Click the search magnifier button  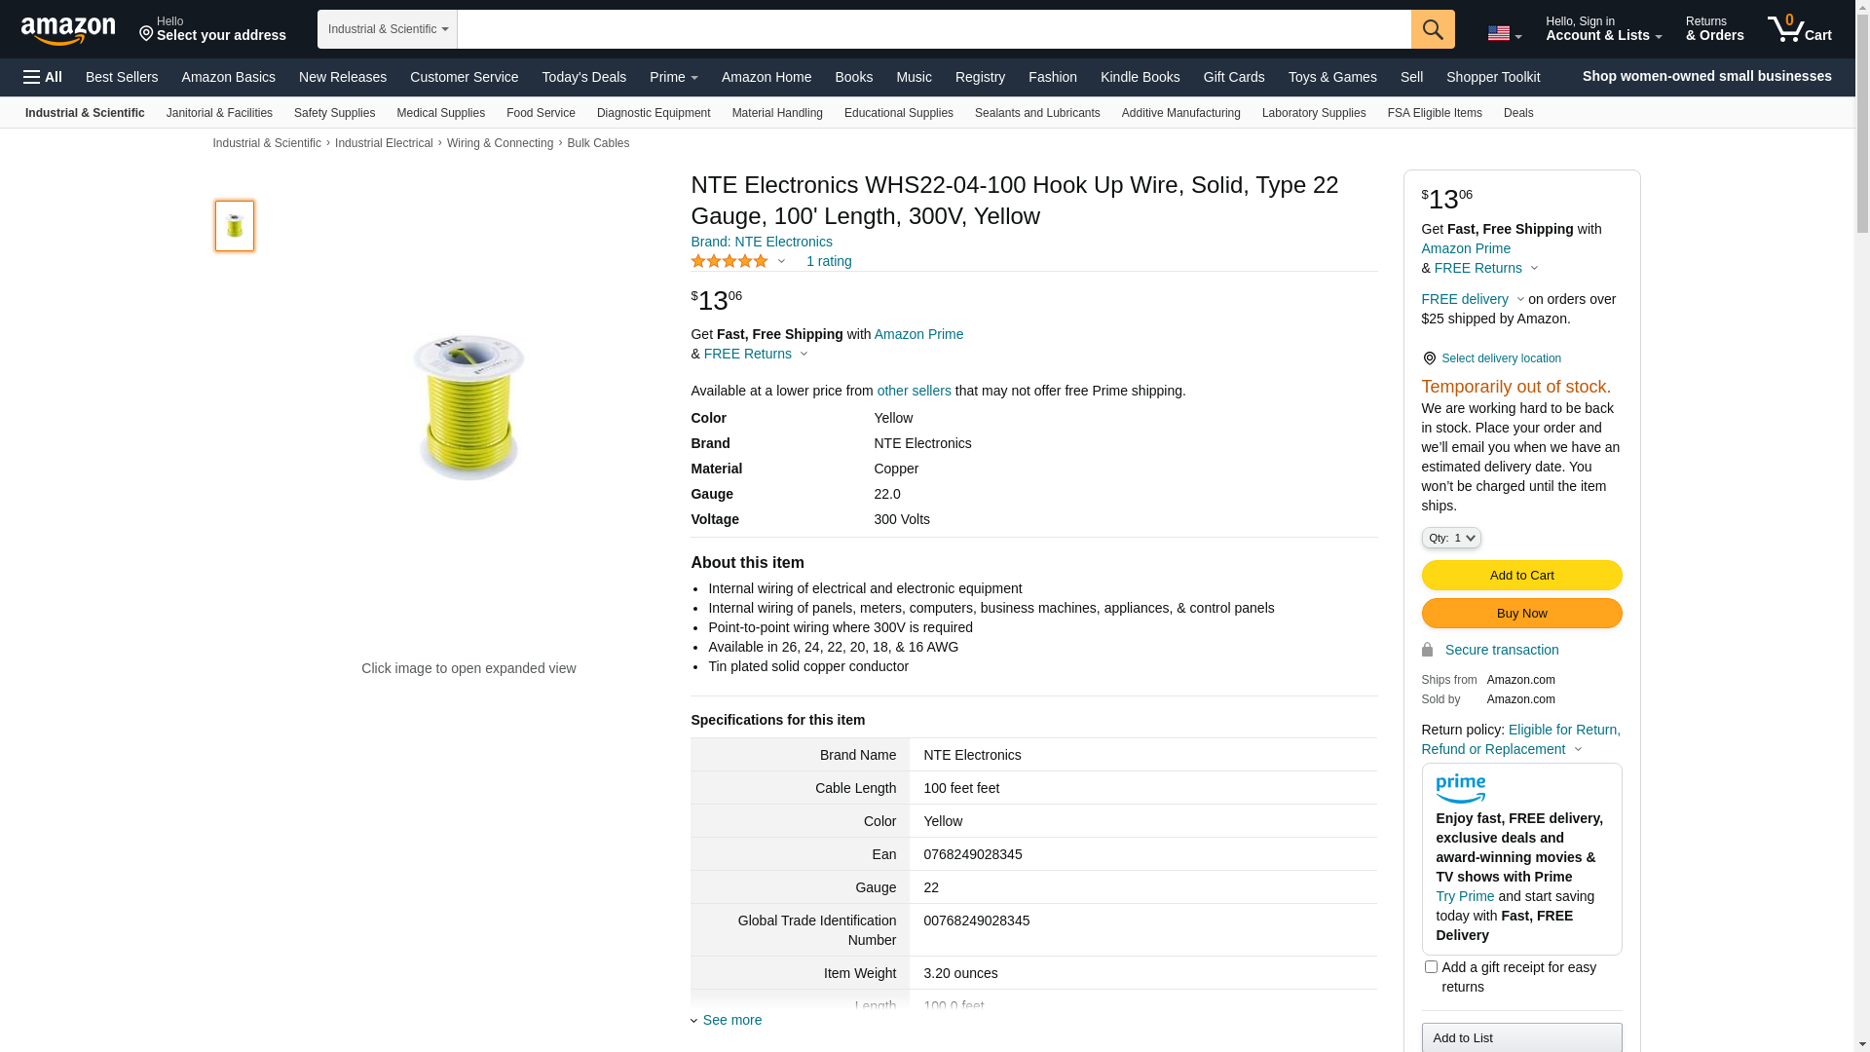pos(1432,29)
